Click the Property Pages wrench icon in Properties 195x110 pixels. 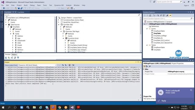point(150,66)
